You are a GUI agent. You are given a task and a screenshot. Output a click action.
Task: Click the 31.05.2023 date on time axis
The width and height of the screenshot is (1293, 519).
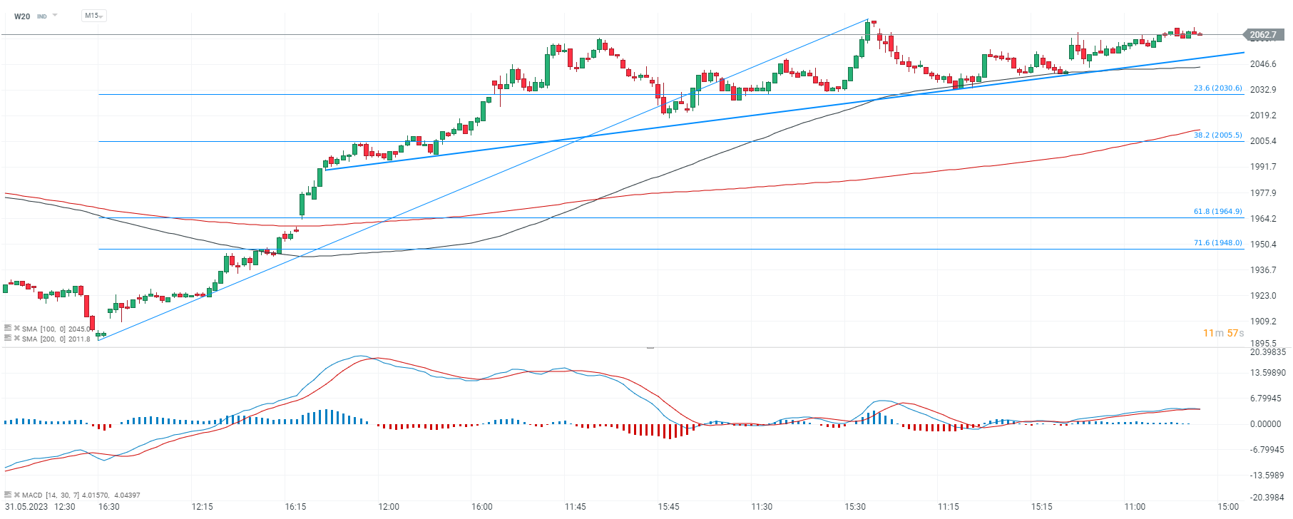pyautogui.click(x=24, y=507)
